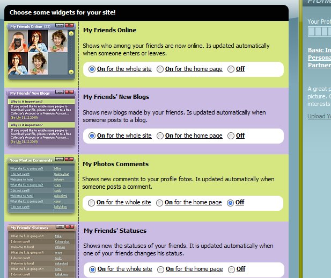The height and width of the screenshot is (278, 331).
Task: Minimize the My Friends Online widget preview
Action: pyautogui.click(x=60, y=26)
